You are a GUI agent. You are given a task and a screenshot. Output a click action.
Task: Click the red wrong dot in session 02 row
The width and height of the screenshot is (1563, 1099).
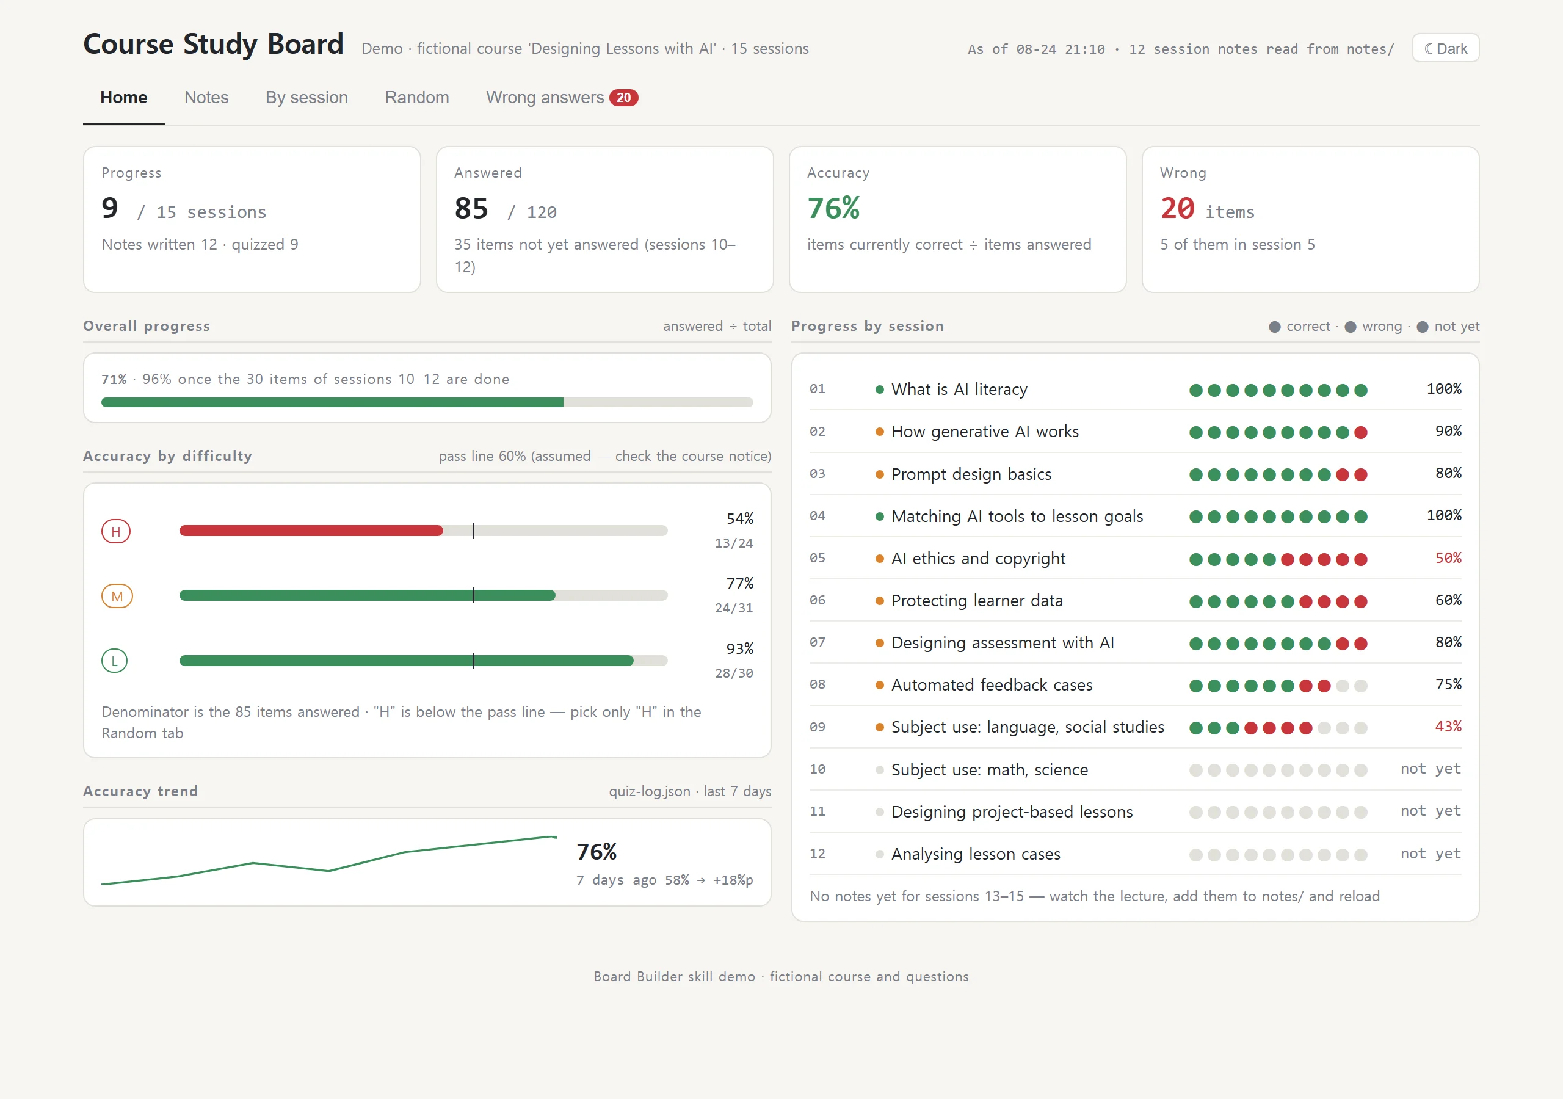pyautogui.click(x=1360, y=432)
